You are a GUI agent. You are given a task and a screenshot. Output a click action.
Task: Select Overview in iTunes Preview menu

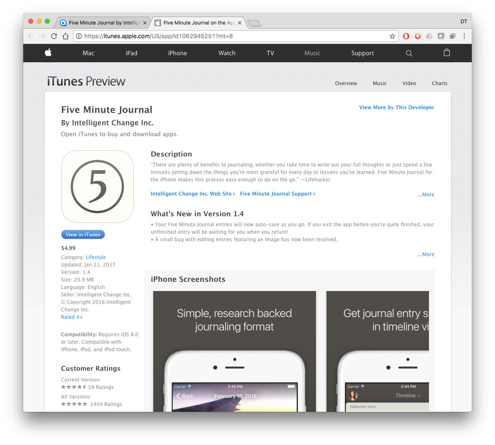(346, 83)
